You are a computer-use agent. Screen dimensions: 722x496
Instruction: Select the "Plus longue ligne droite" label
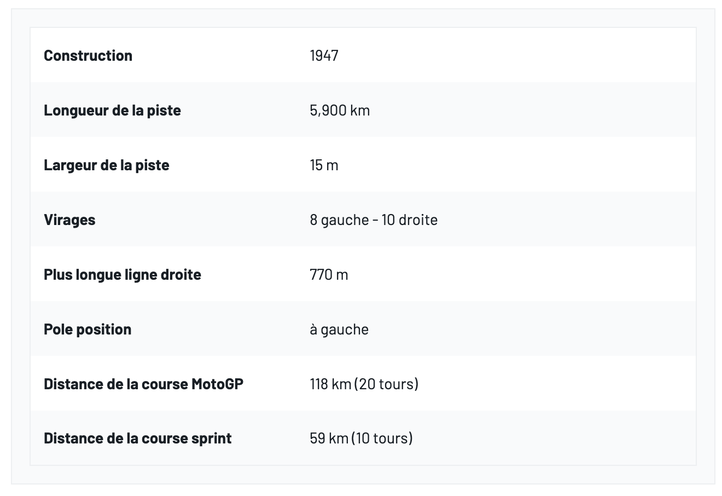click(123, 275)
